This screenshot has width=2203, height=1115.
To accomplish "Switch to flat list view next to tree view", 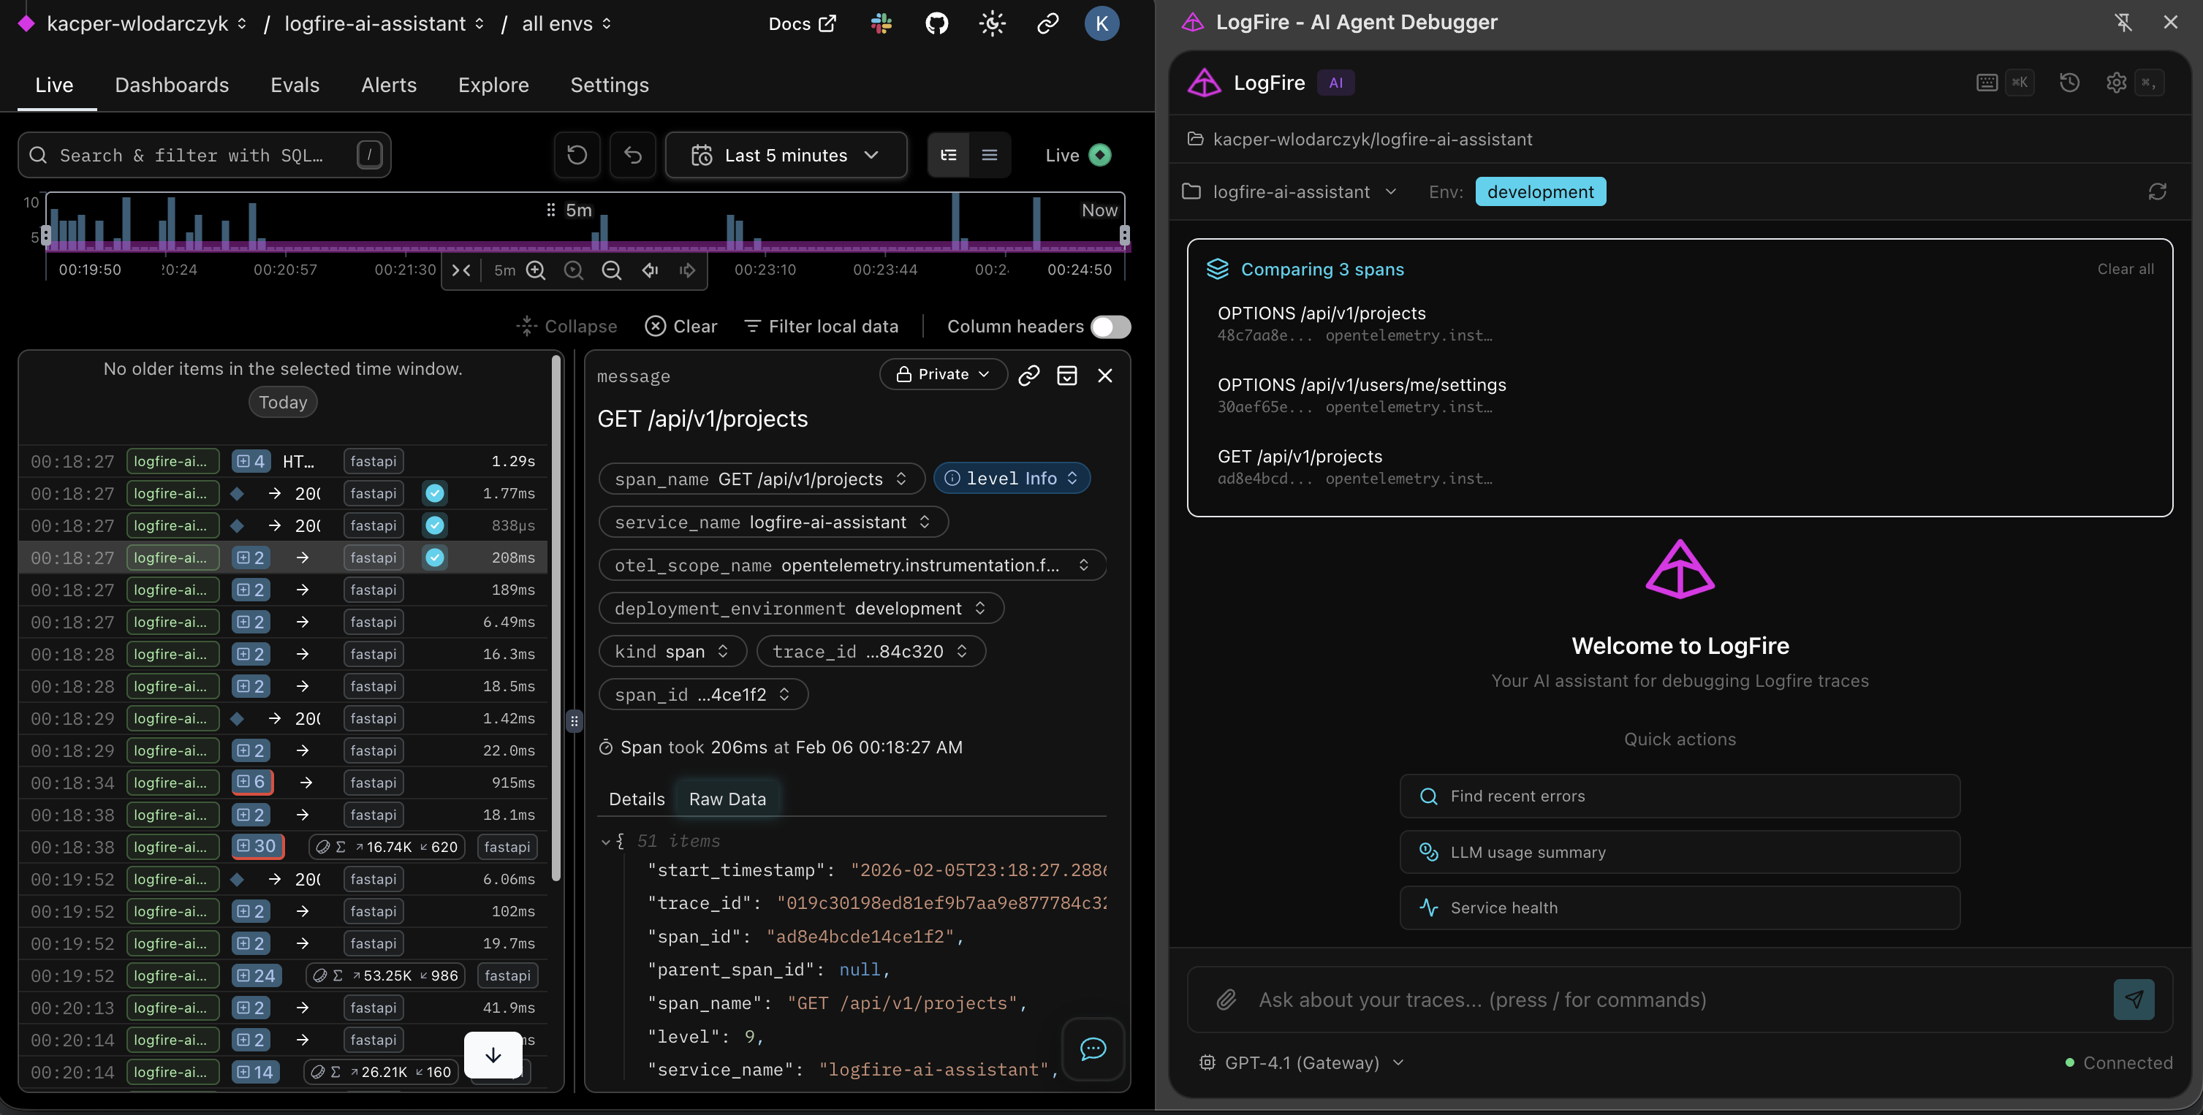I will click(990, 155).
